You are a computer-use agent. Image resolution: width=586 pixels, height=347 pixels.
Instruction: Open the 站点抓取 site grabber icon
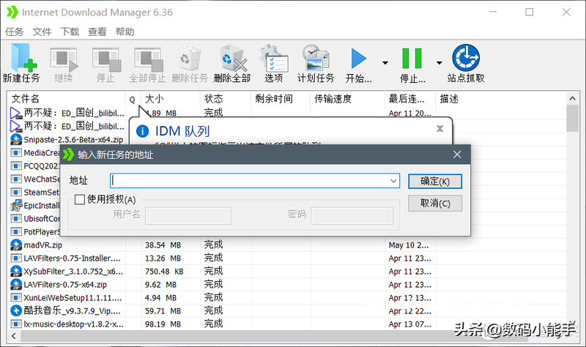tap(466, 58)
